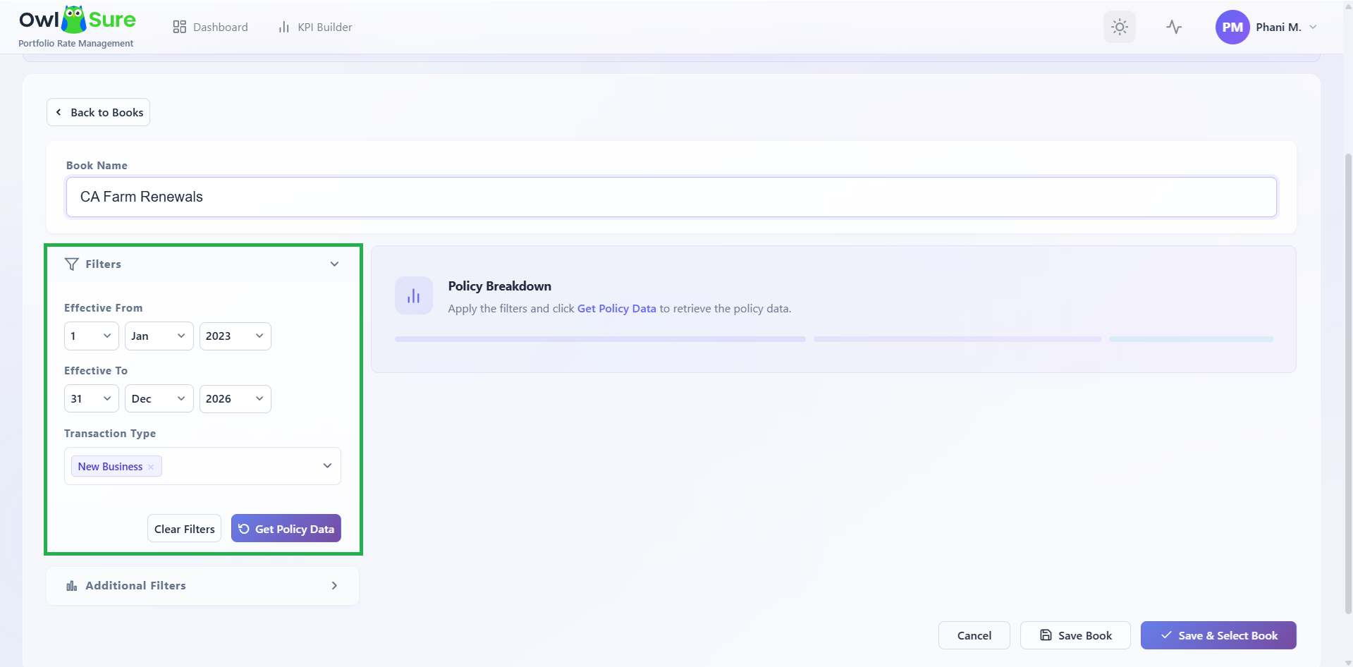The image size is (1353, 667).
Task: Click the Effective To label
Action: pyautogui.click(x=96, y=371)
